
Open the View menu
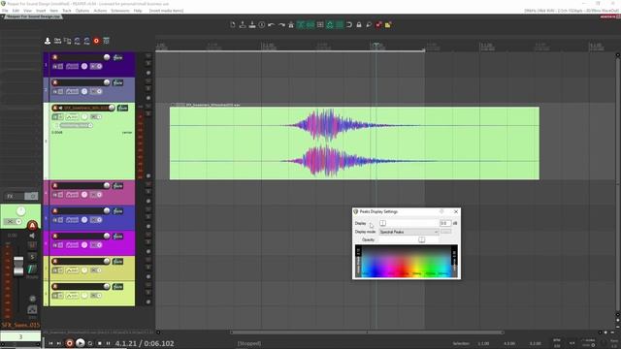click(x=27, y=11)
